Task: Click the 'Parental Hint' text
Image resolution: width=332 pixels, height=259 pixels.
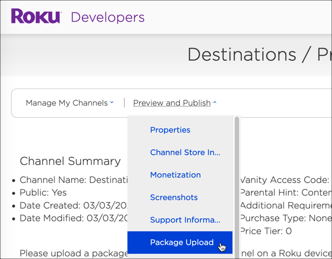Action: point(286,193)
